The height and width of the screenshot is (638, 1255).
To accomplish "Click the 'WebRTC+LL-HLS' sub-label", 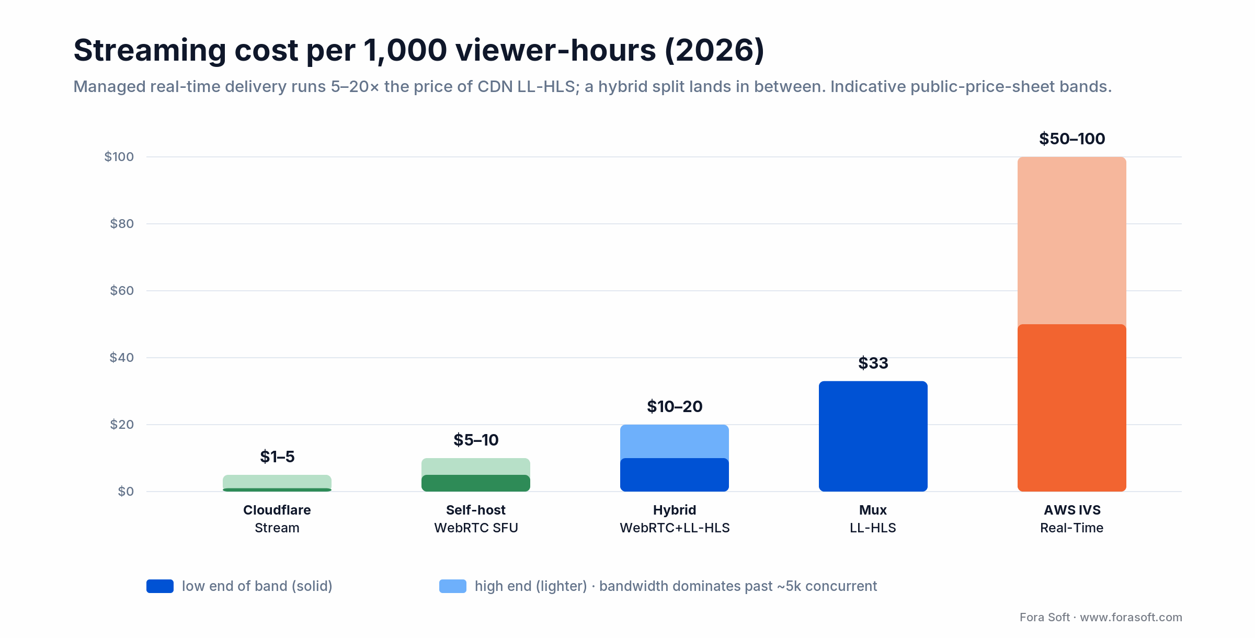I will point(675,528).
